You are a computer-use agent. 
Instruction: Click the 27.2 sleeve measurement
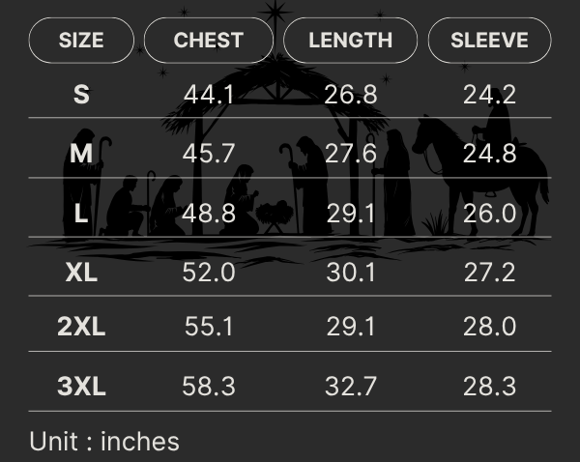point(489,273)
